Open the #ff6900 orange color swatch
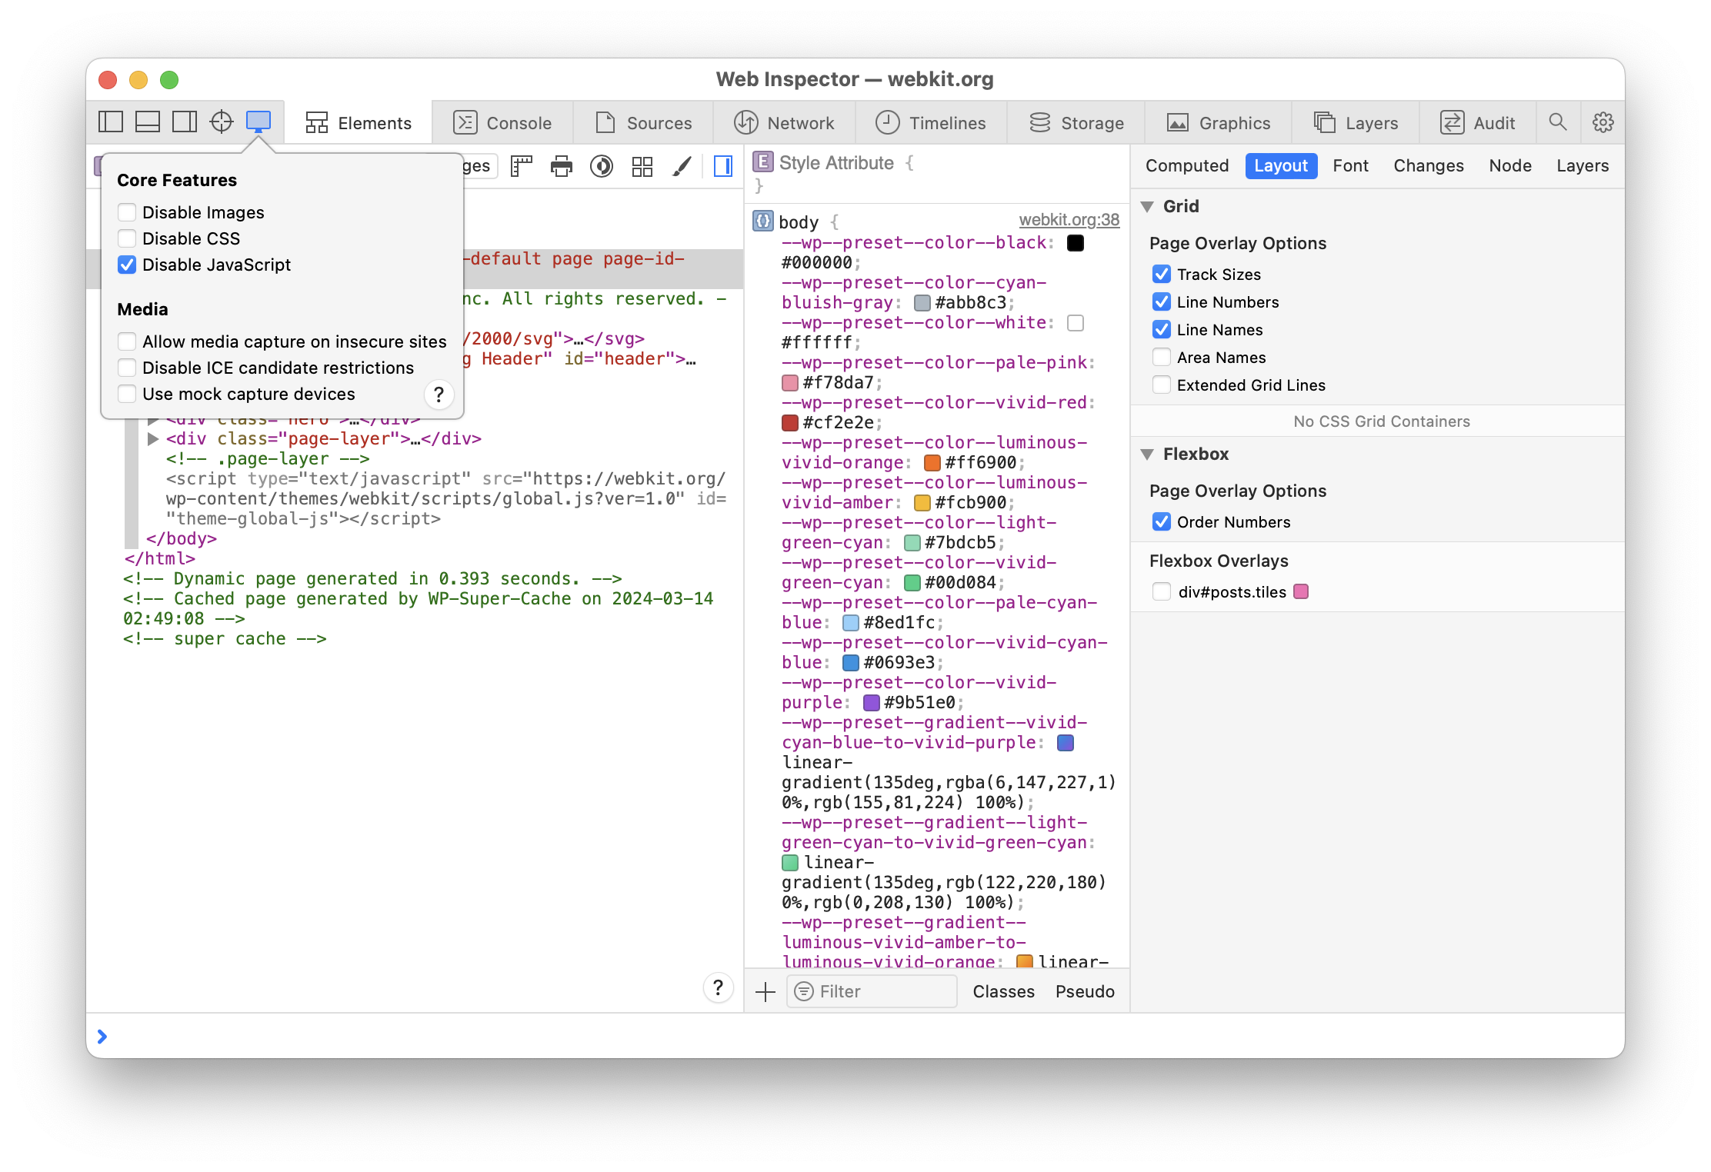 coord(932,463)
